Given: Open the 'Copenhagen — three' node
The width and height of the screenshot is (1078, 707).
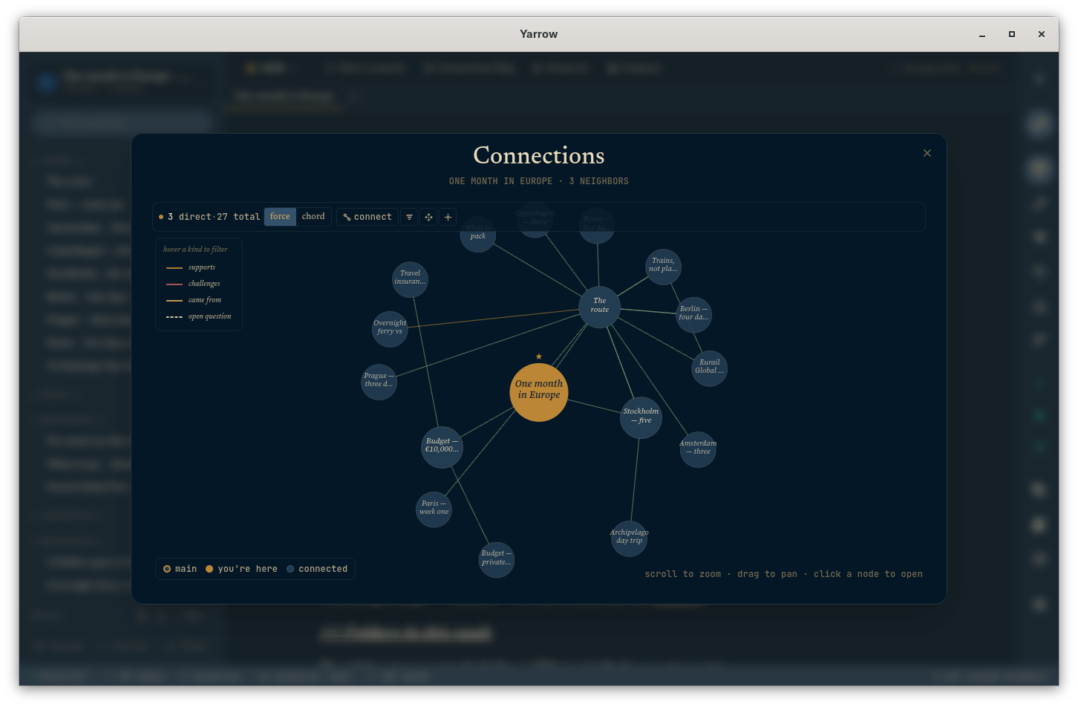Looking at the screenshot, I should pos(535,219).
